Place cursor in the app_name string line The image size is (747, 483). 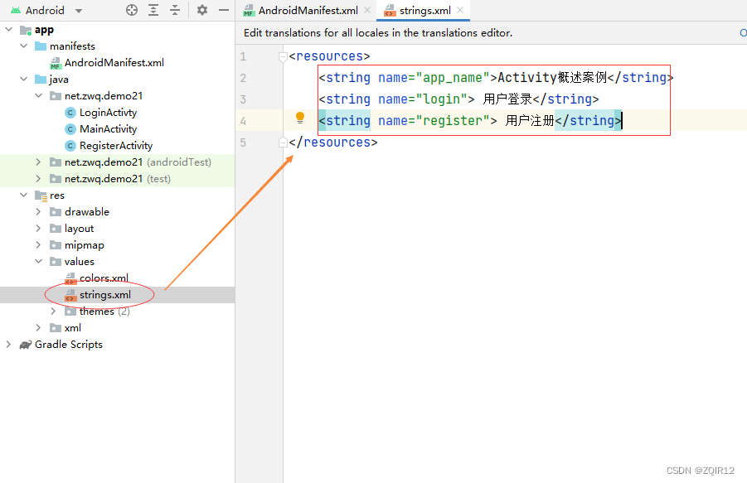pos(496,78)
